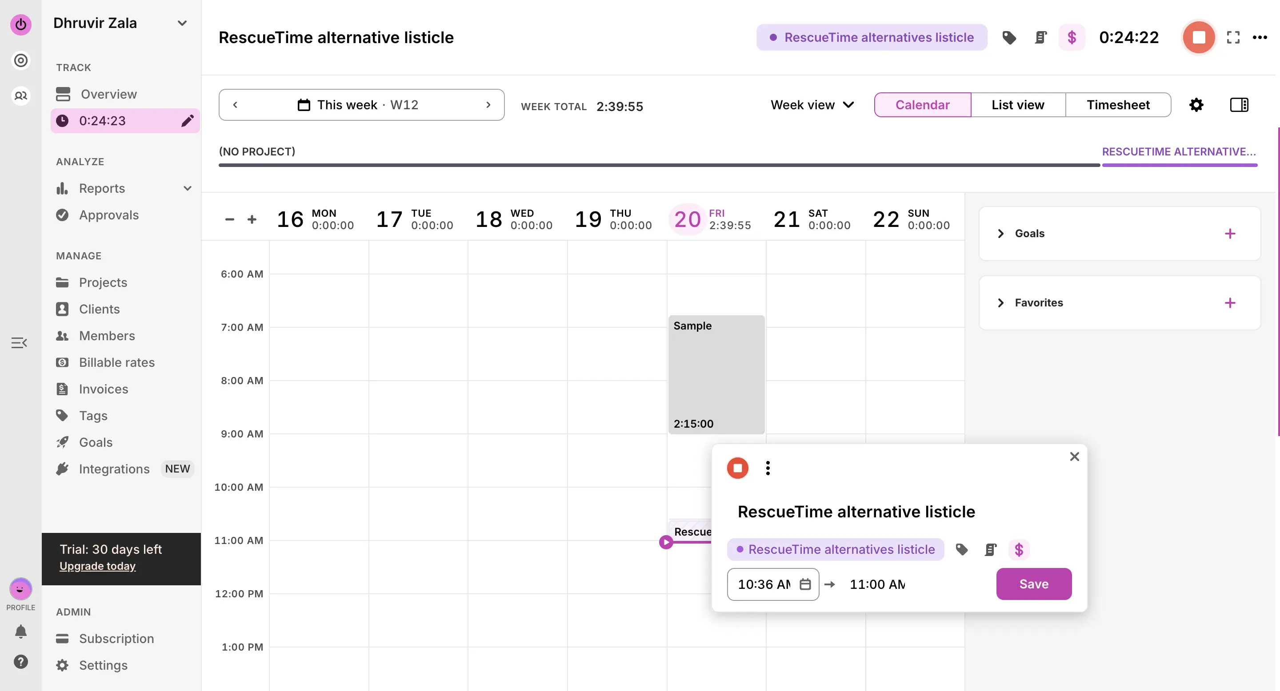
Task: Click the RescueTime Alternative project bar
Action: click(x=1179, y=165)
